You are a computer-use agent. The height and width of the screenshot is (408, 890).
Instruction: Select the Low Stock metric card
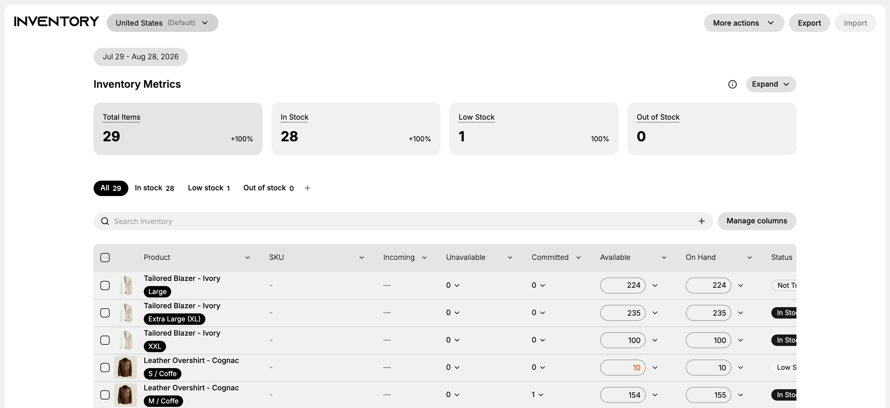pos(534,129)
